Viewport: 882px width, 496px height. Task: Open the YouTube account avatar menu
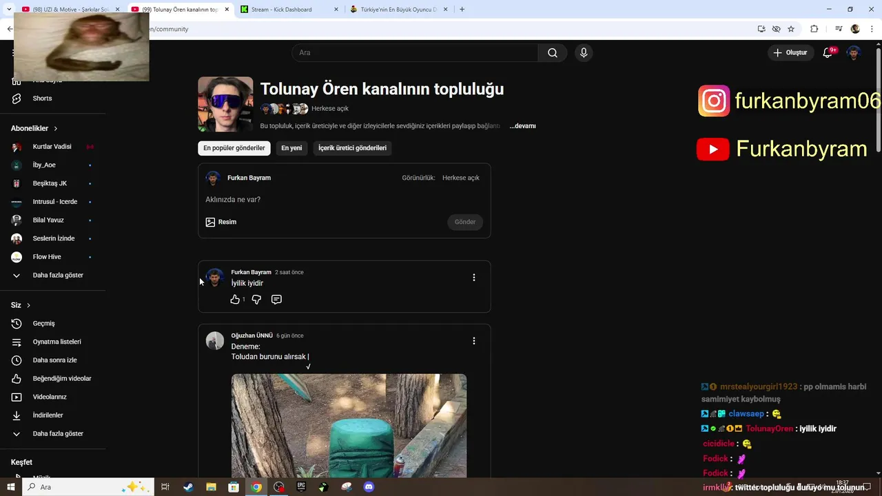(854, 53)
